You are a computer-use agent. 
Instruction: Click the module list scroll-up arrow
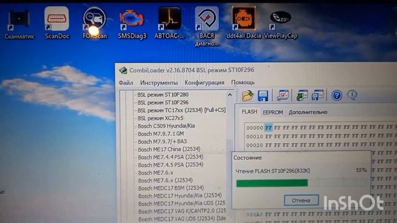pos(230,95)
